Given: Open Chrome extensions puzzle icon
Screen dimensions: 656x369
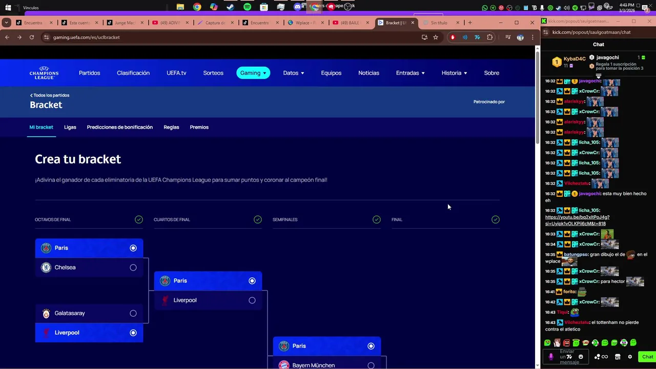Looking at the screenshot, I should click(490, 37).
